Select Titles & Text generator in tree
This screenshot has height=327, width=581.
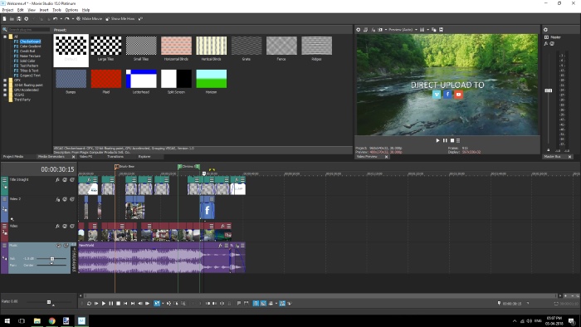(x=29, y=71)
